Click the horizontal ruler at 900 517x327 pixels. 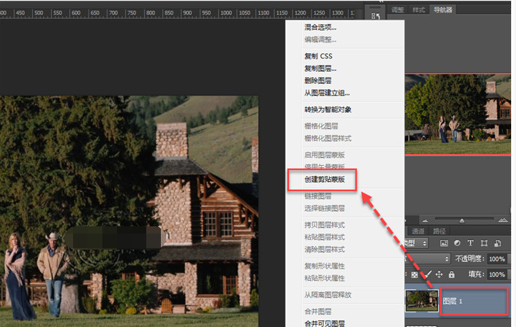[x=187, y=13]
